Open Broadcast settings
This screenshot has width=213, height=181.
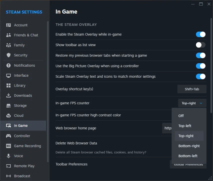23,176
